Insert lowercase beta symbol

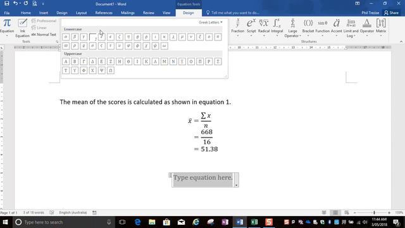click(75, 37)
